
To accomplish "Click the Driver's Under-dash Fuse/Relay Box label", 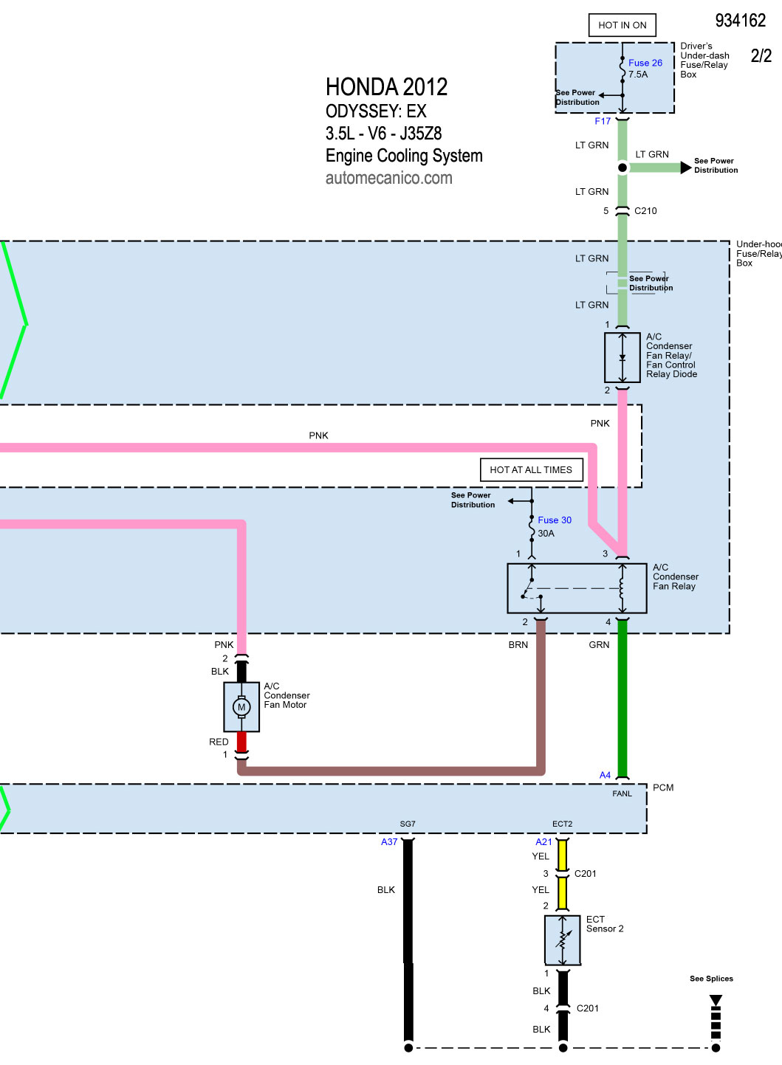I will (704, 61).
